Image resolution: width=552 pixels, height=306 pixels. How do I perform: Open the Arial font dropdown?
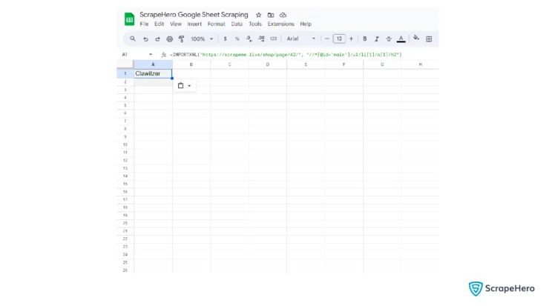[x=301, y=39]
